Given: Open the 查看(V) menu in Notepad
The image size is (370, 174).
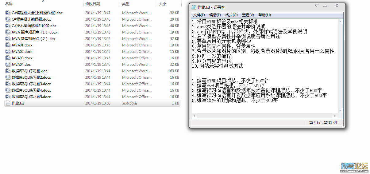Looking at the screenshot, I should [x=248, y=15].
